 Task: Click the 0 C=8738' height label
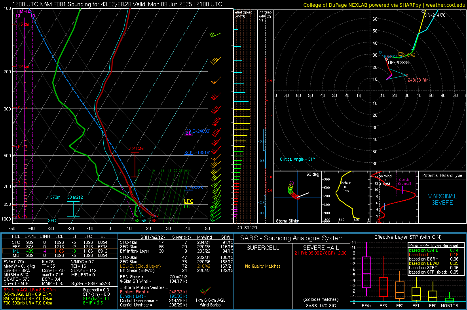194,188
